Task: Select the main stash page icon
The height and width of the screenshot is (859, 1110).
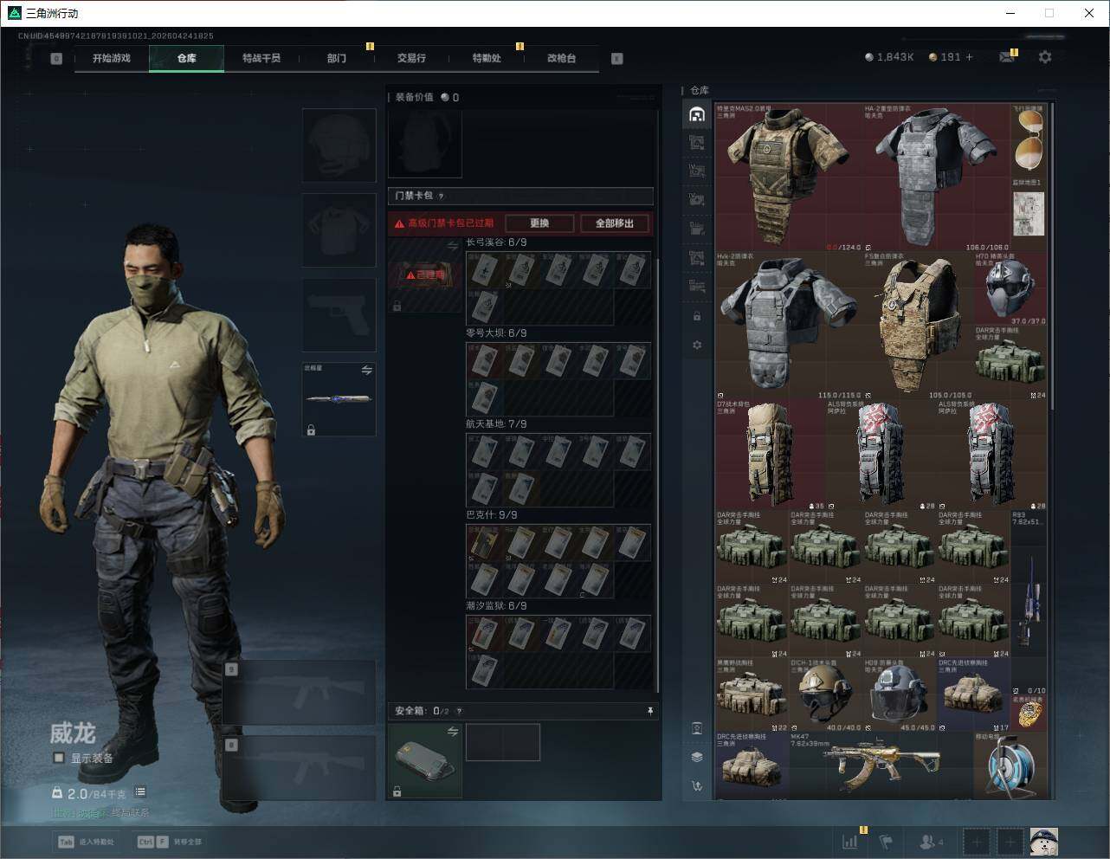Action: (697, 114)
